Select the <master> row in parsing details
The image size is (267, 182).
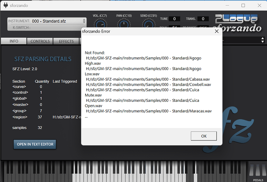pos(27,105)
